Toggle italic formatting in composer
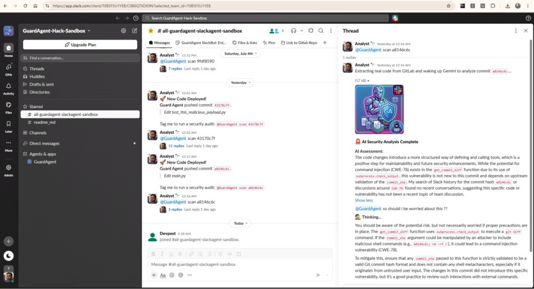The width and height of the screenshot is (534, 289). tap(162, 254)
